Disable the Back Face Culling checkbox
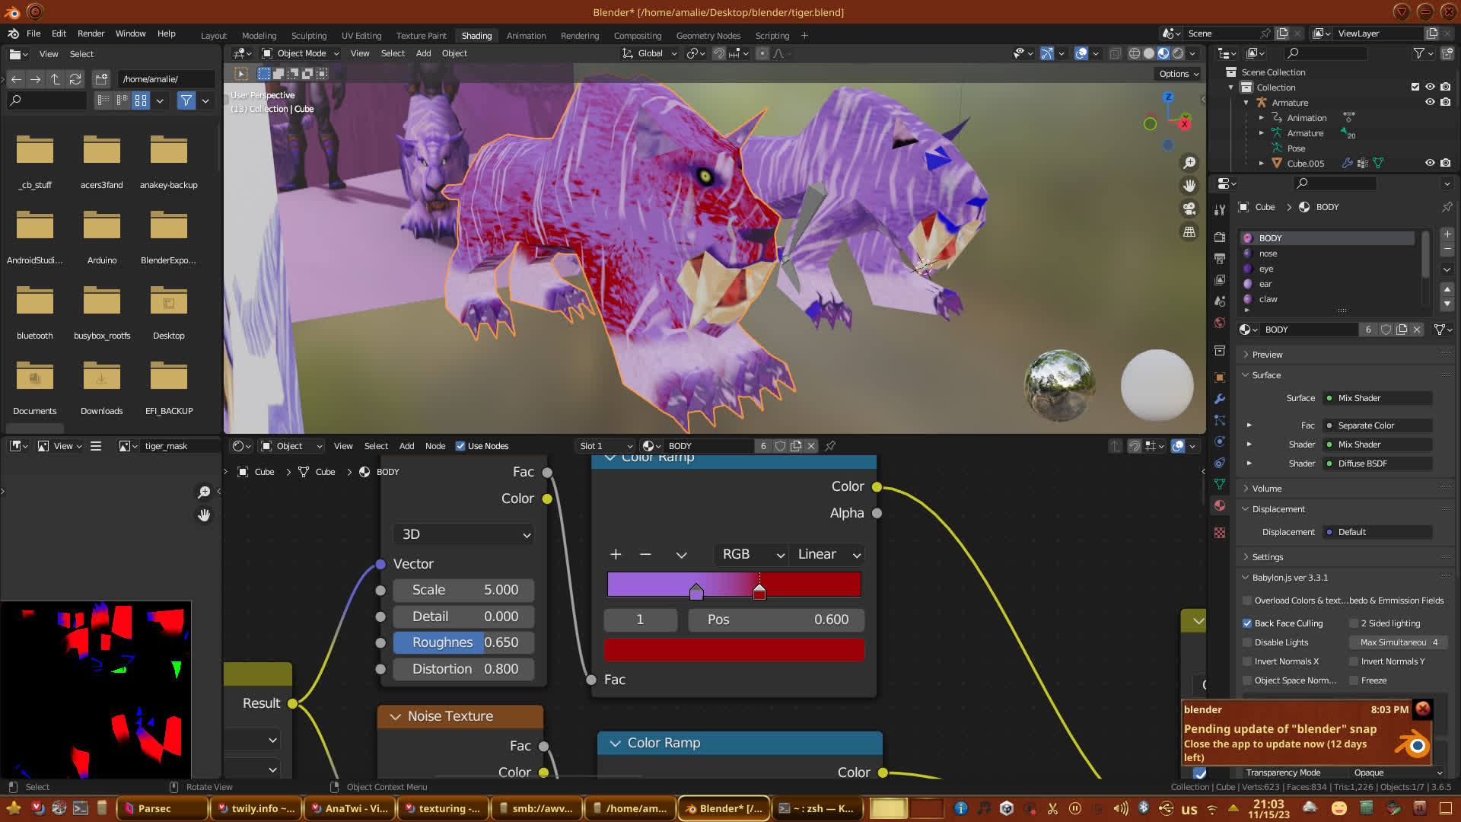 tap(1247, 623)
